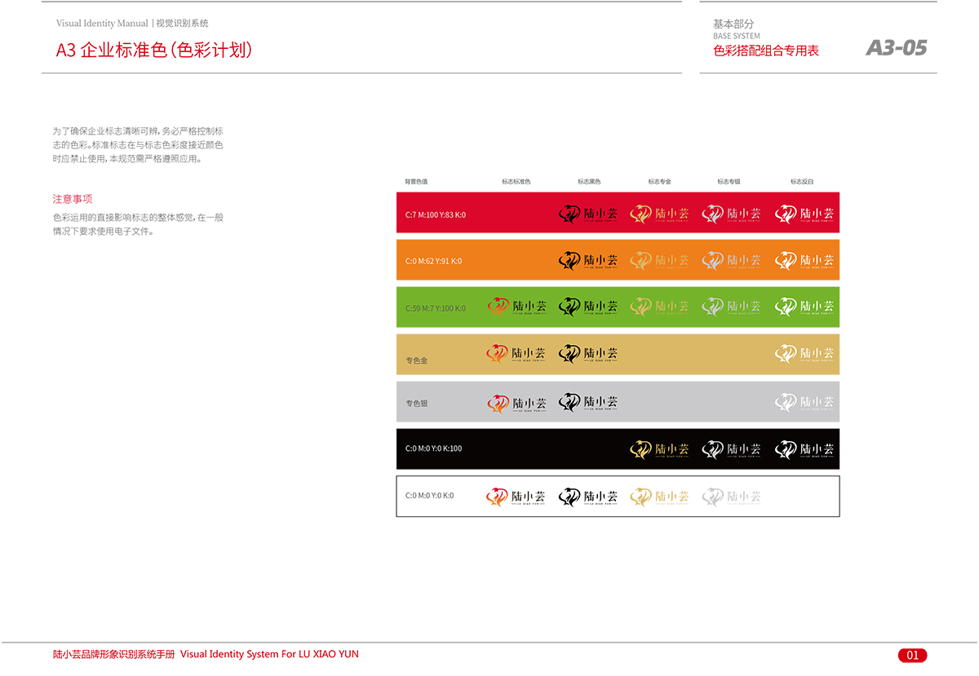This screenshot has height=676, width=979.
Task: Click the A3-05 page code
Action: tap(896, 48)
